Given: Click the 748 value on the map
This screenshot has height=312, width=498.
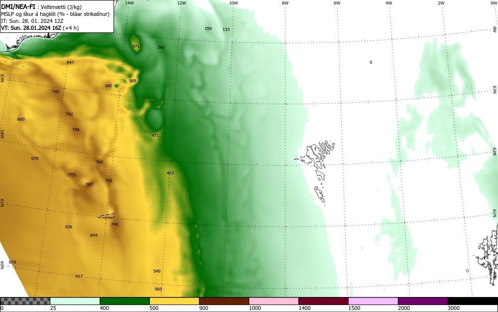Looking at the screenshot, I should pyautogui.click(x=76, y=130).
